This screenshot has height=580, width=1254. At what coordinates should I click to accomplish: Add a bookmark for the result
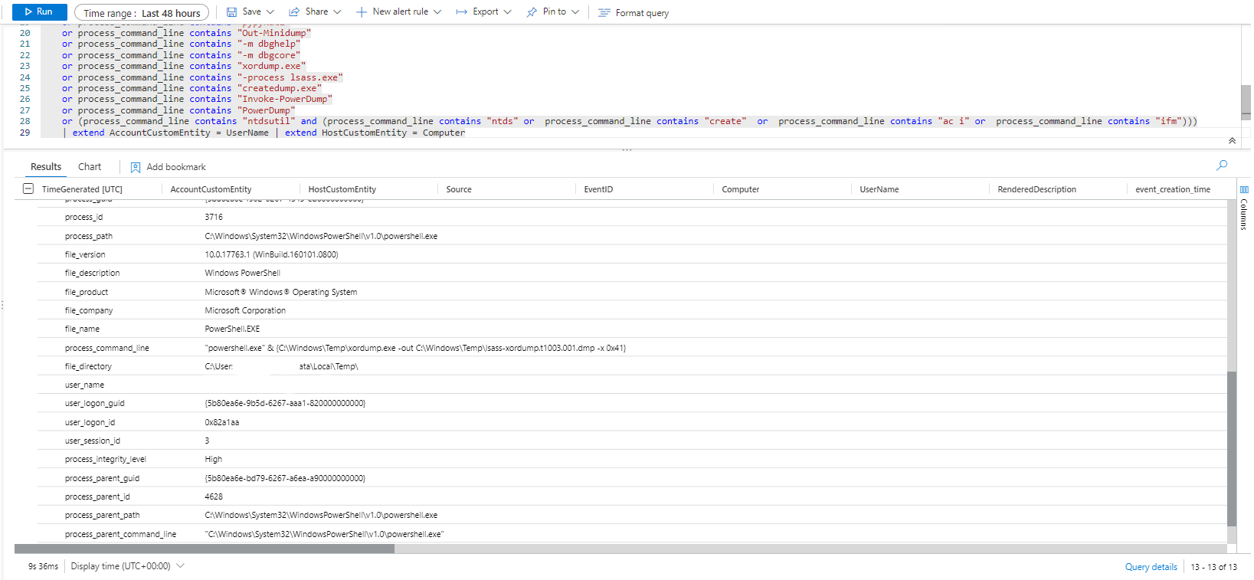point(168,167)
